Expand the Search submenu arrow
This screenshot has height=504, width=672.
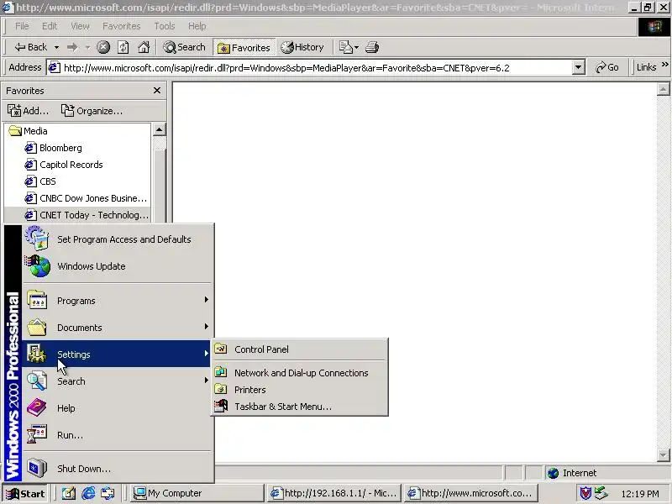[x=206, y=381]
